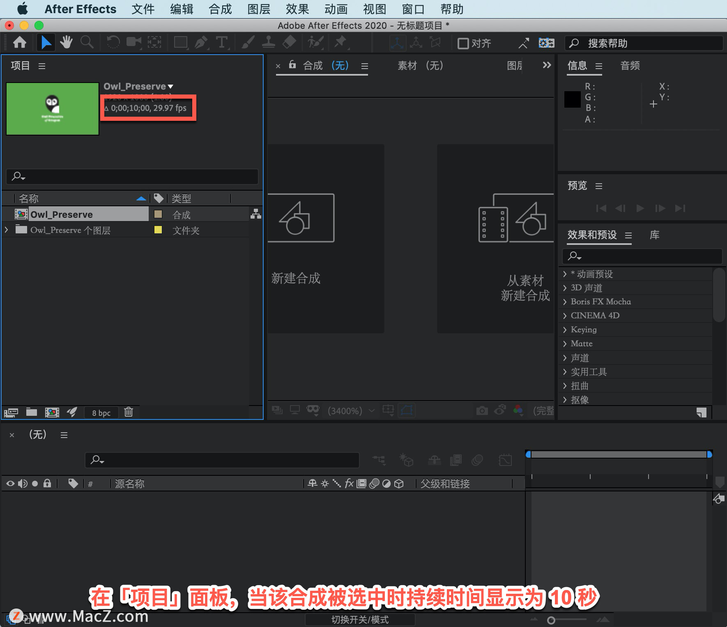Image resolution: width=727 pixels, height=627 pixels.
Task: Delete selected project item with trash icon
Action: pos(129,412)
